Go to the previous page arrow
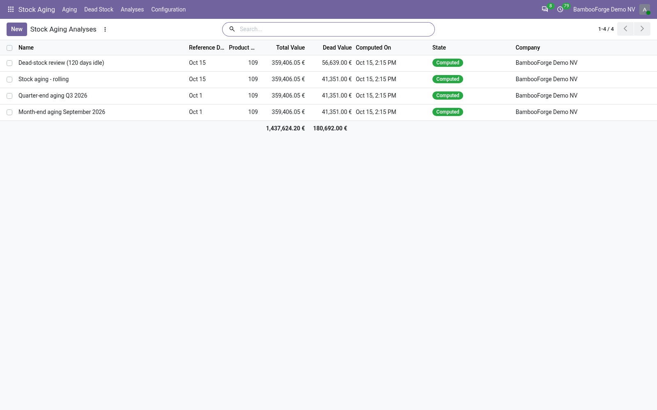Image resolution: width=657 pixels, height=410 pixels. point(625,29)
